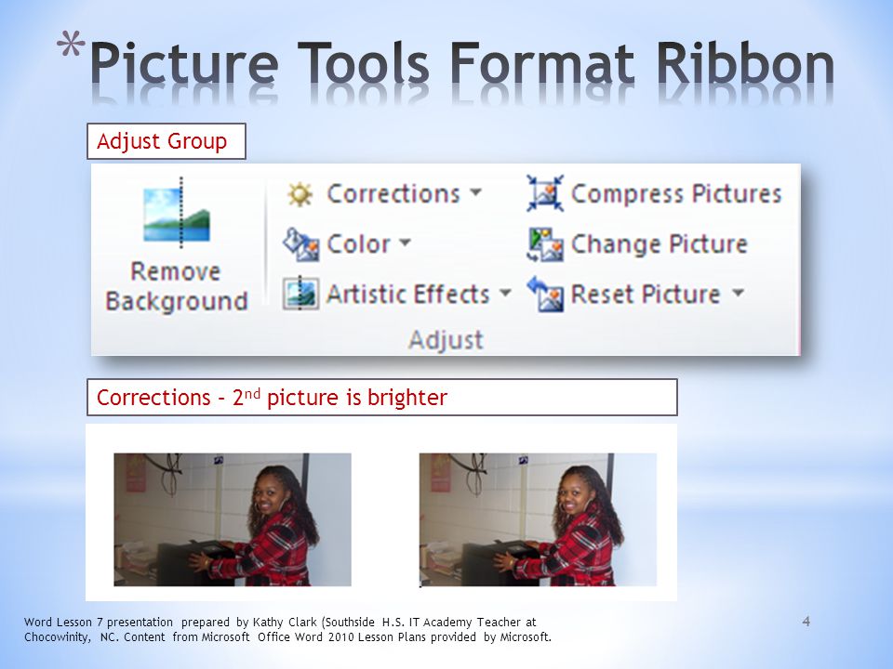Click the Artistic Effects text label
Image resolution: width=893 pixels, height=669 pixels.
pyautogui.click(x=407, y=295)
